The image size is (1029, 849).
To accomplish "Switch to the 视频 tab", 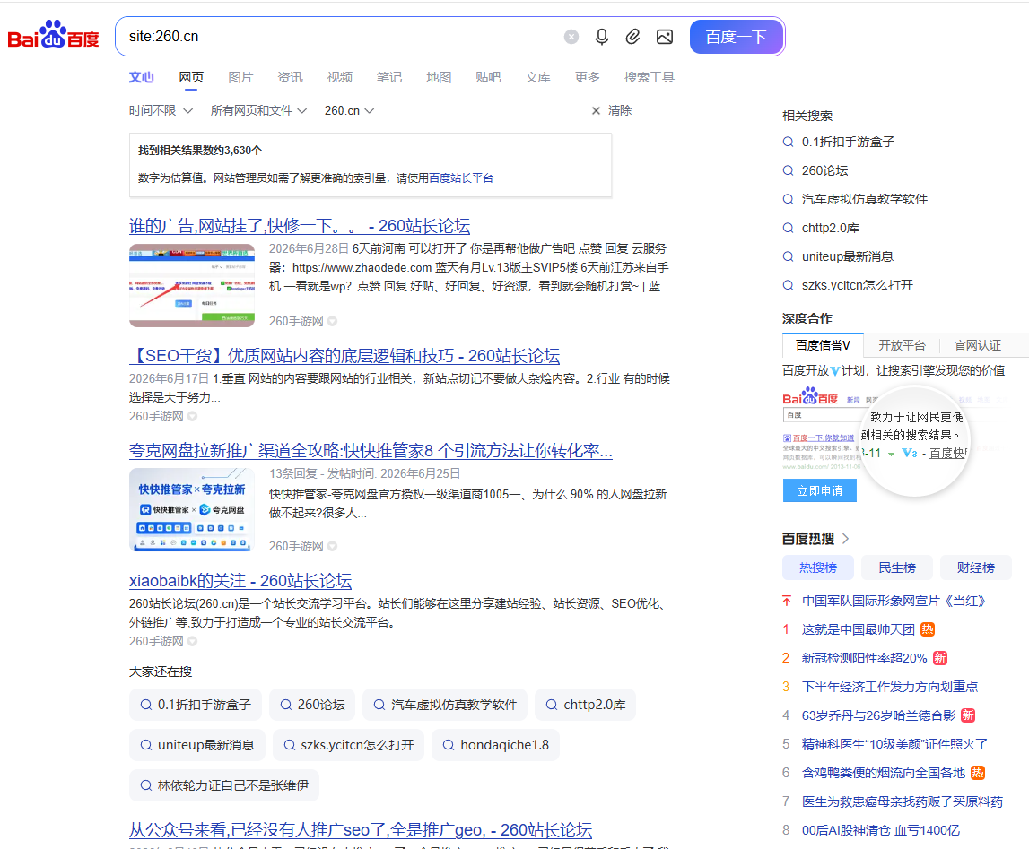I will pos(340,77).
